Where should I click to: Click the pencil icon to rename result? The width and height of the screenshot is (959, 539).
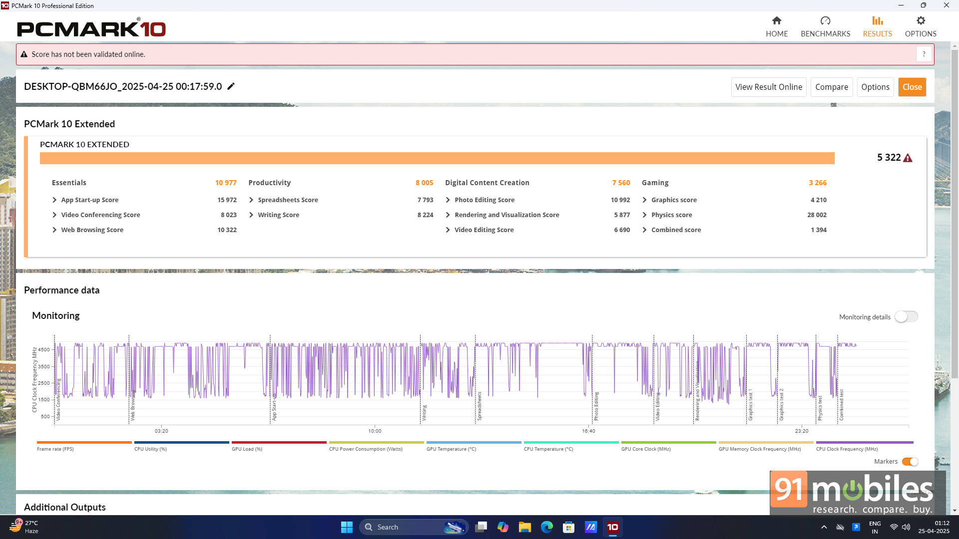coord(231,86)
